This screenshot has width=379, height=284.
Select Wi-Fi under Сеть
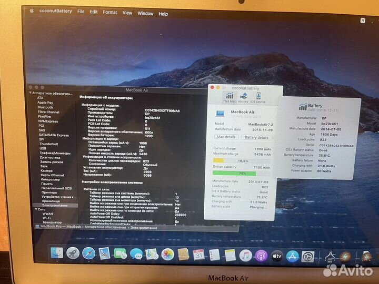tap(47, 218)
